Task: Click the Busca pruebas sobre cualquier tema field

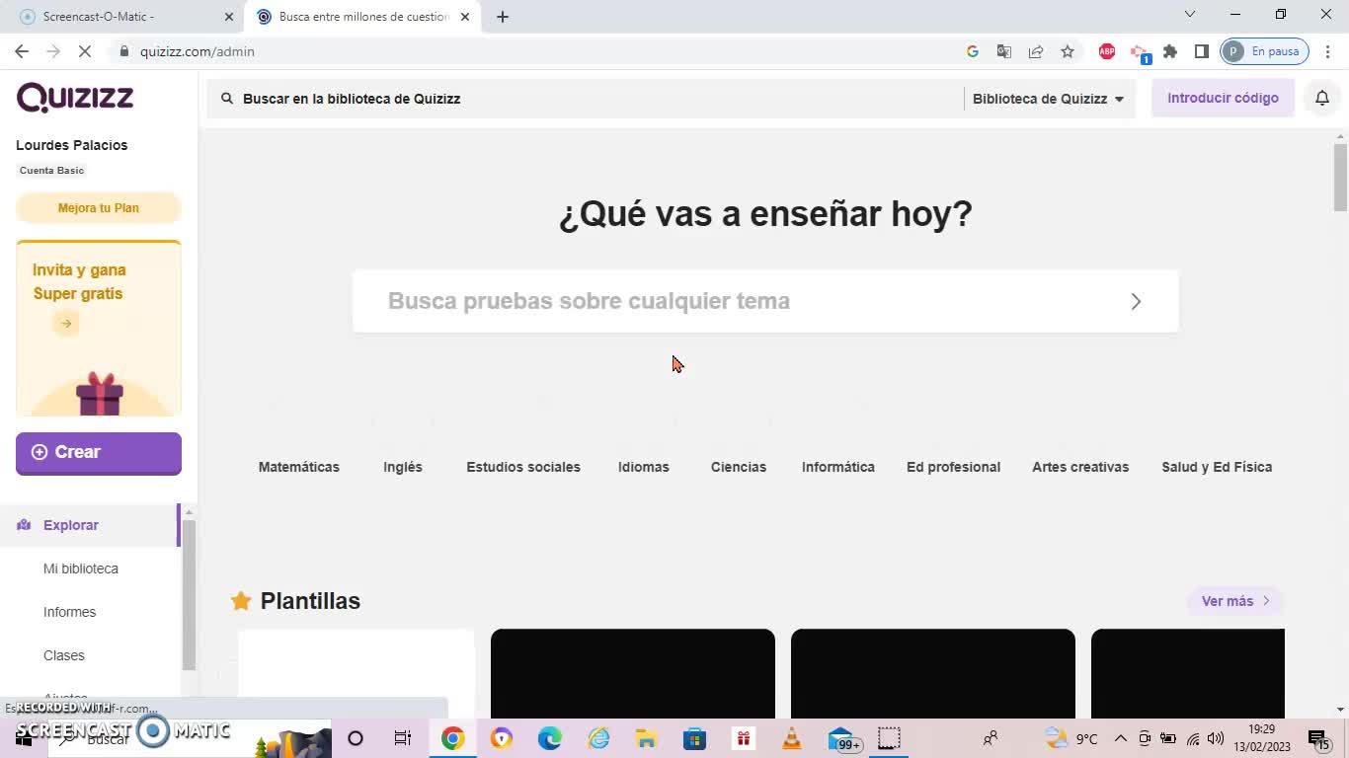Action: pyautogui.click(x=765, y=301)
